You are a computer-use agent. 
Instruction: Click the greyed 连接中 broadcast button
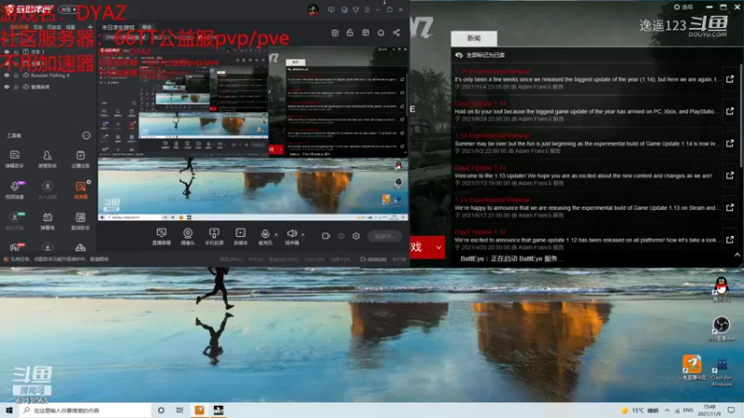tap(384, 236)
